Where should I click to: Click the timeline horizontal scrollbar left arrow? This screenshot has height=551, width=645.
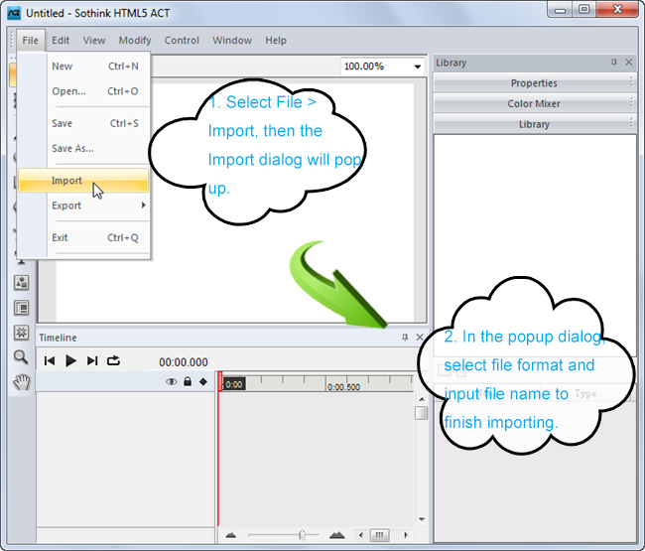(x=361, y=535)
